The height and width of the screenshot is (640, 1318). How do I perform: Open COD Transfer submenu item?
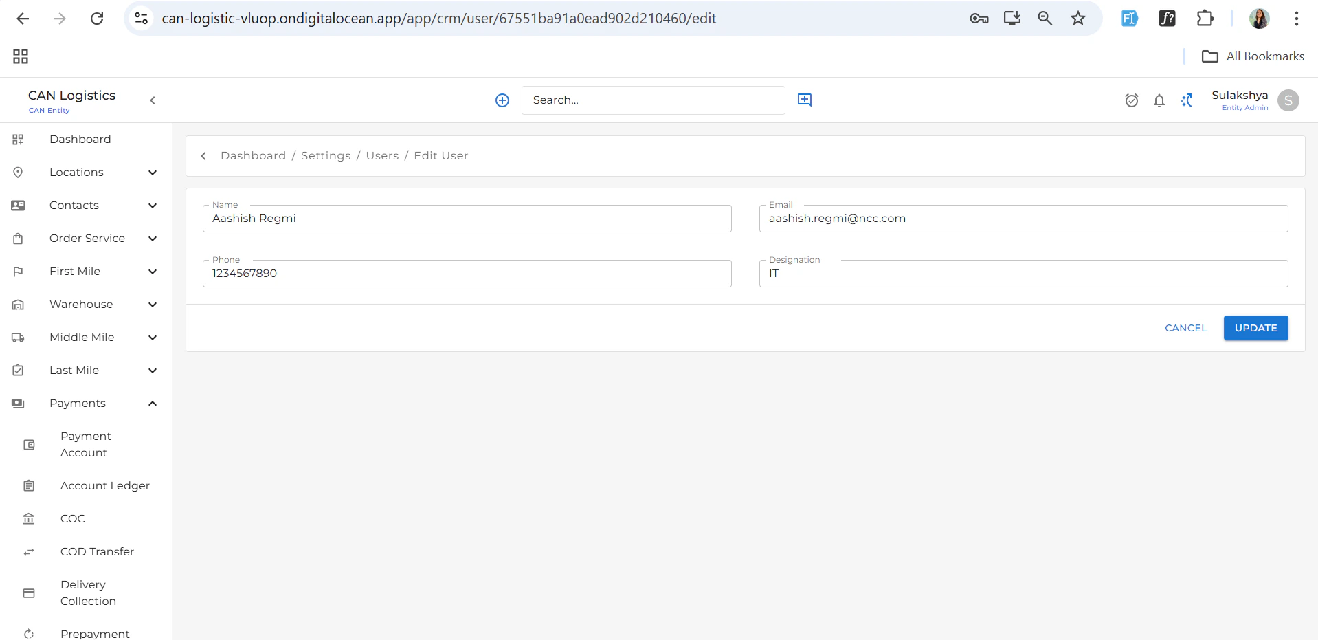97,552
